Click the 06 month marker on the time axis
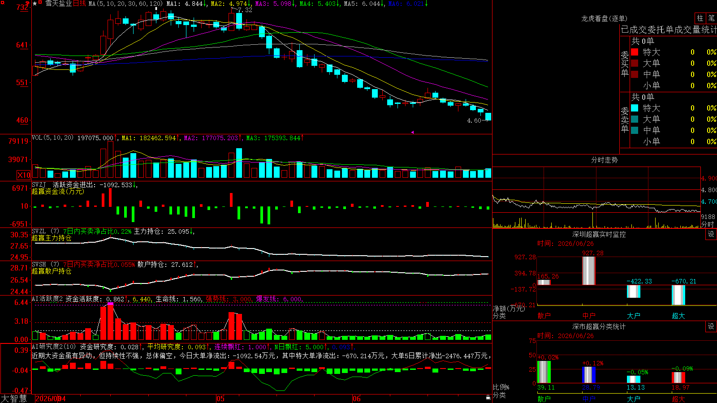The height and width of the screenshot is (403, 717). tap(356, 399)
